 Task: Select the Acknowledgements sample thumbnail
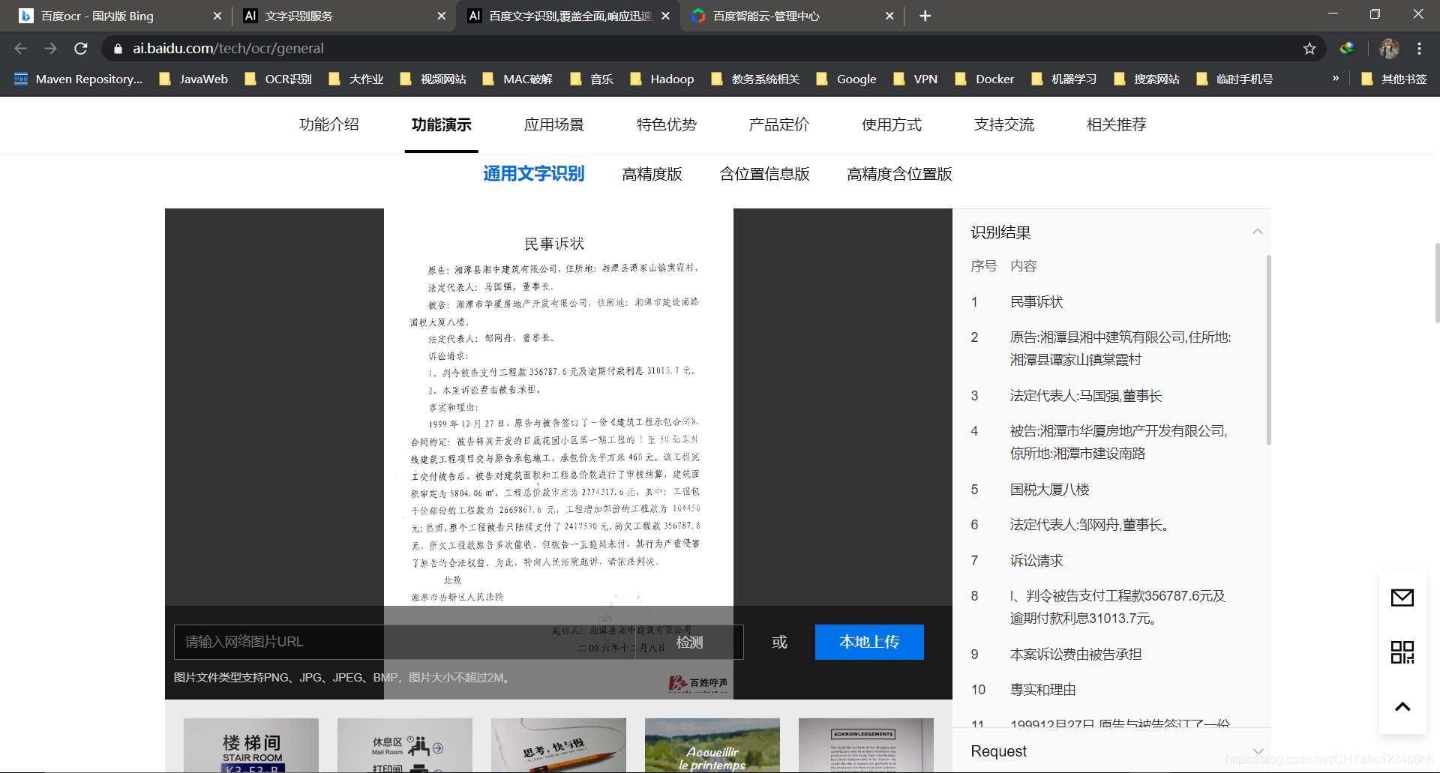pyautogui.click(x=866, y=745)
